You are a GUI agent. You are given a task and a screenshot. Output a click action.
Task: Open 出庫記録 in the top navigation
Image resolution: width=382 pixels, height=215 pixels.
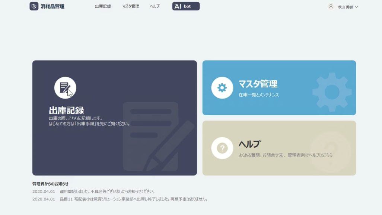pos(103,6)
